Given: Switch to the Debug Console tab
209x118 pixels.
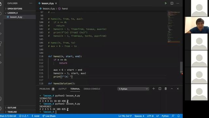Looking at the screenshot, I should tap(92, 89).
